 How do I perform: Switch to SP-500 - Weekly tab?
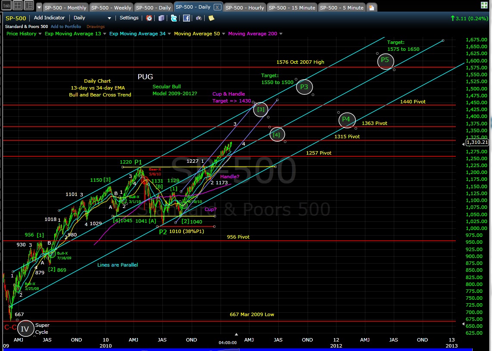(111, 7)
